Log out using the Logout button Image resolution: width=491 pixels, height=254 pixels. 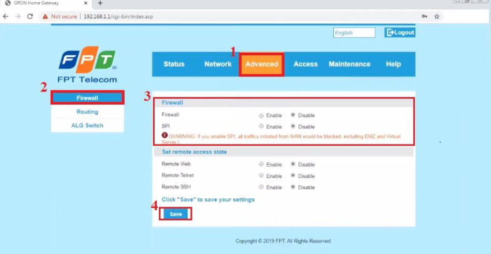399,33
